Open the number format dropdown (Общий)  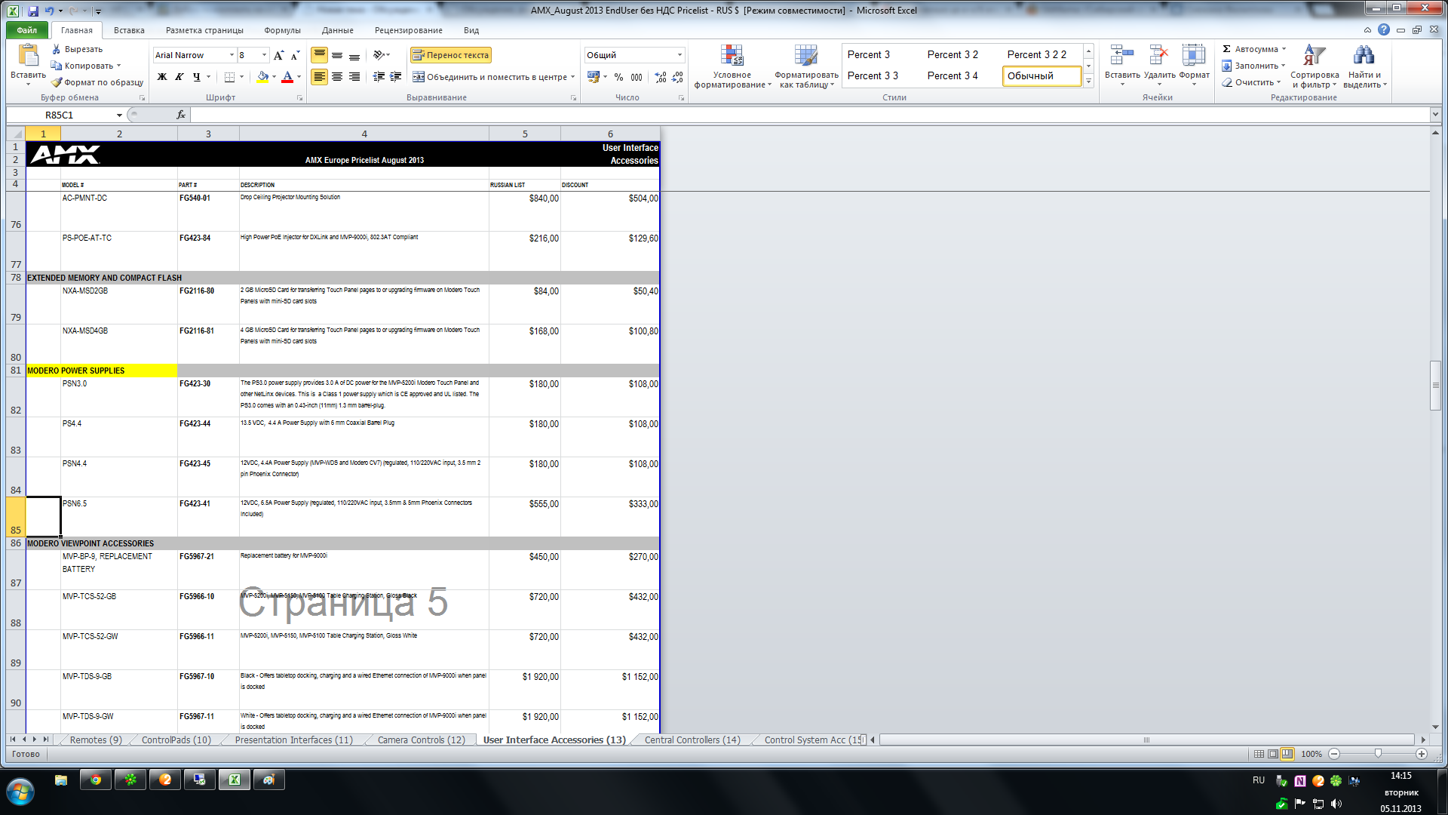tap(680, 55)
